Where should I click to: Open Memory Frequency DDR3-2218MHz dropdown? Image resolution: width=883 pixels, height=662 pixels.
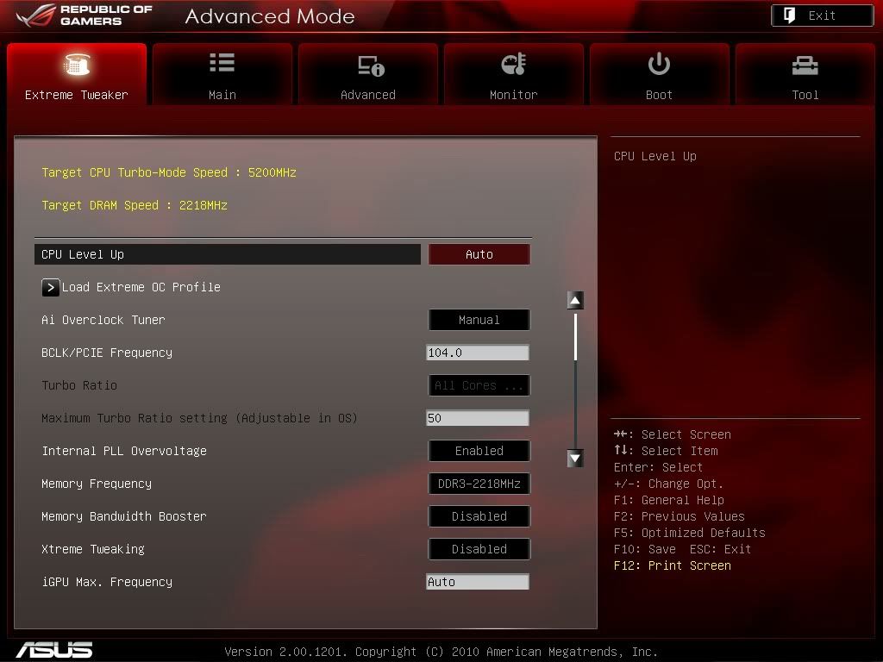pyautogui.click(x=479, y=484)
